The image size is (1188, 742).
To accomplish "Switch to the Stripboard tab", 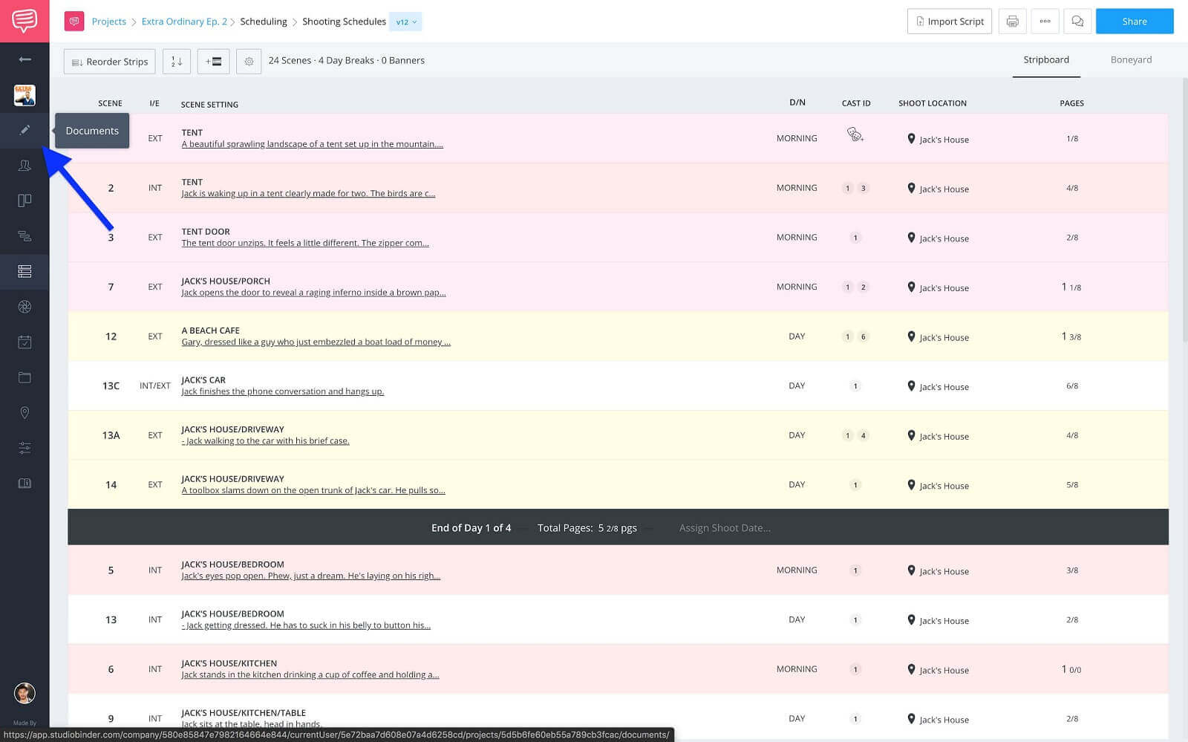I will coord(1046,59).
